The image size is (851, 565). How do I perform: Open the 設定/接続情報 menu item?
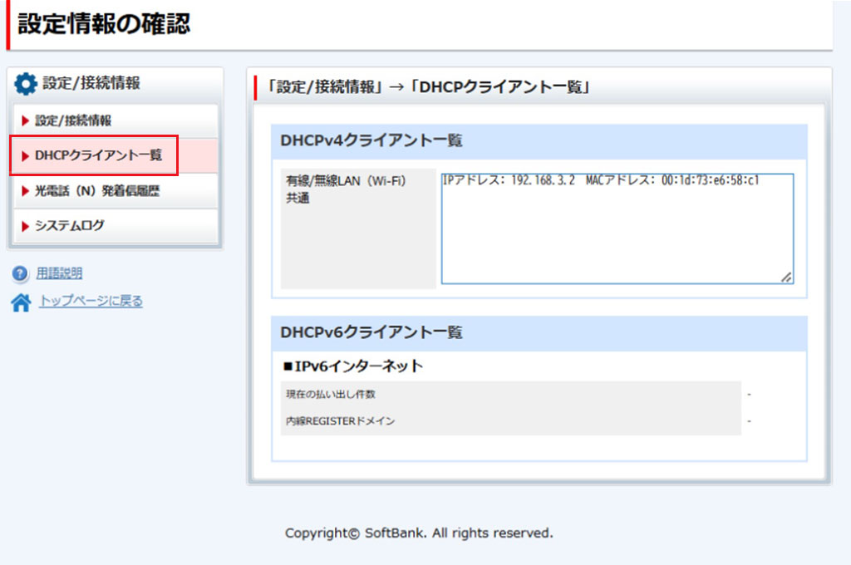click(73, 121)
